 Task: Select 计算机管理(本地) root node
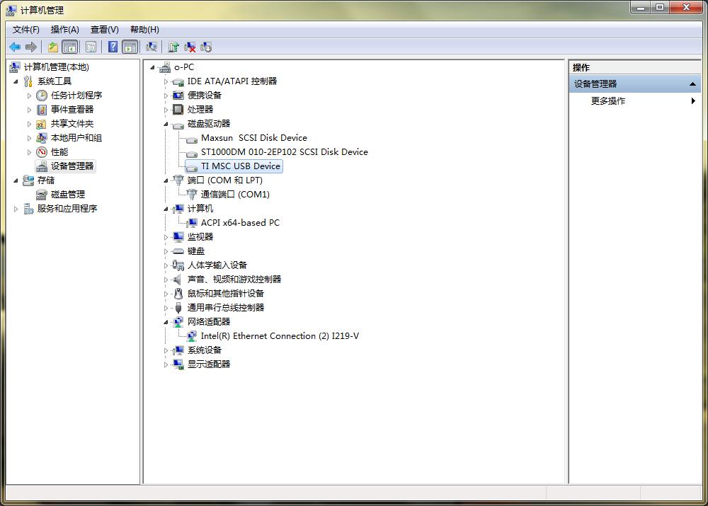click(56, 67)
